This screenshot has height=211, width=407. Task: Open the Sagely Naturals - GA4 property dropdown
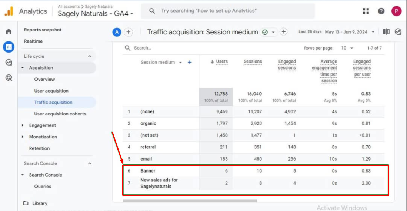pyautogui.click(x=96, y=13)
